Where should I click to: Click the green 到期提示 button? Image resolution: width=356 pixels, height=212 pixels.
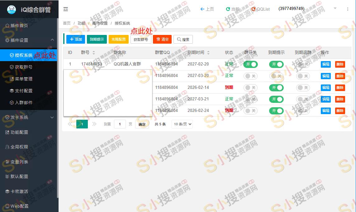[x=97, y=39]
